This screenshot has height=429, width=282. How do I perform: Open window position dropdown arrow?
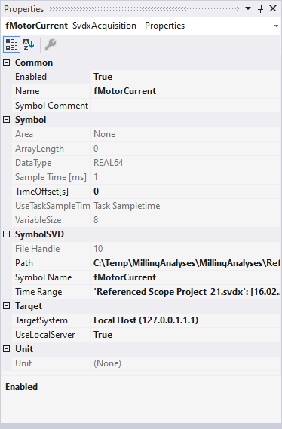coord(248,8)
